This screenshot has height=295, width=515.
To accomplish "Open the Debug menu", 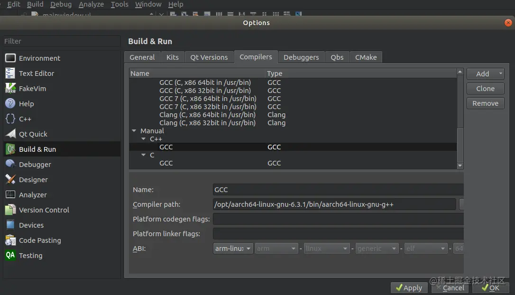I will [61, 4].
